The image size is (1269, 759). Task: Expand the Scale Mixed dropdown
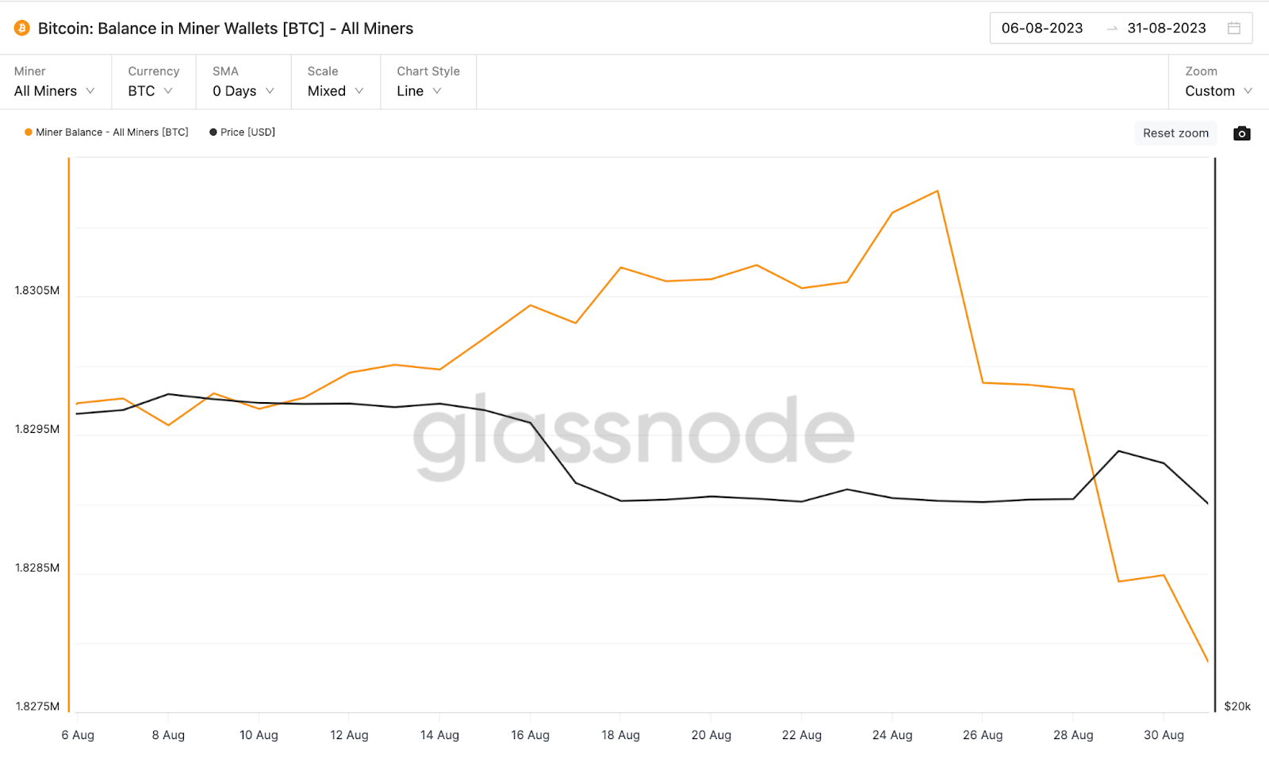coord(335,82)
